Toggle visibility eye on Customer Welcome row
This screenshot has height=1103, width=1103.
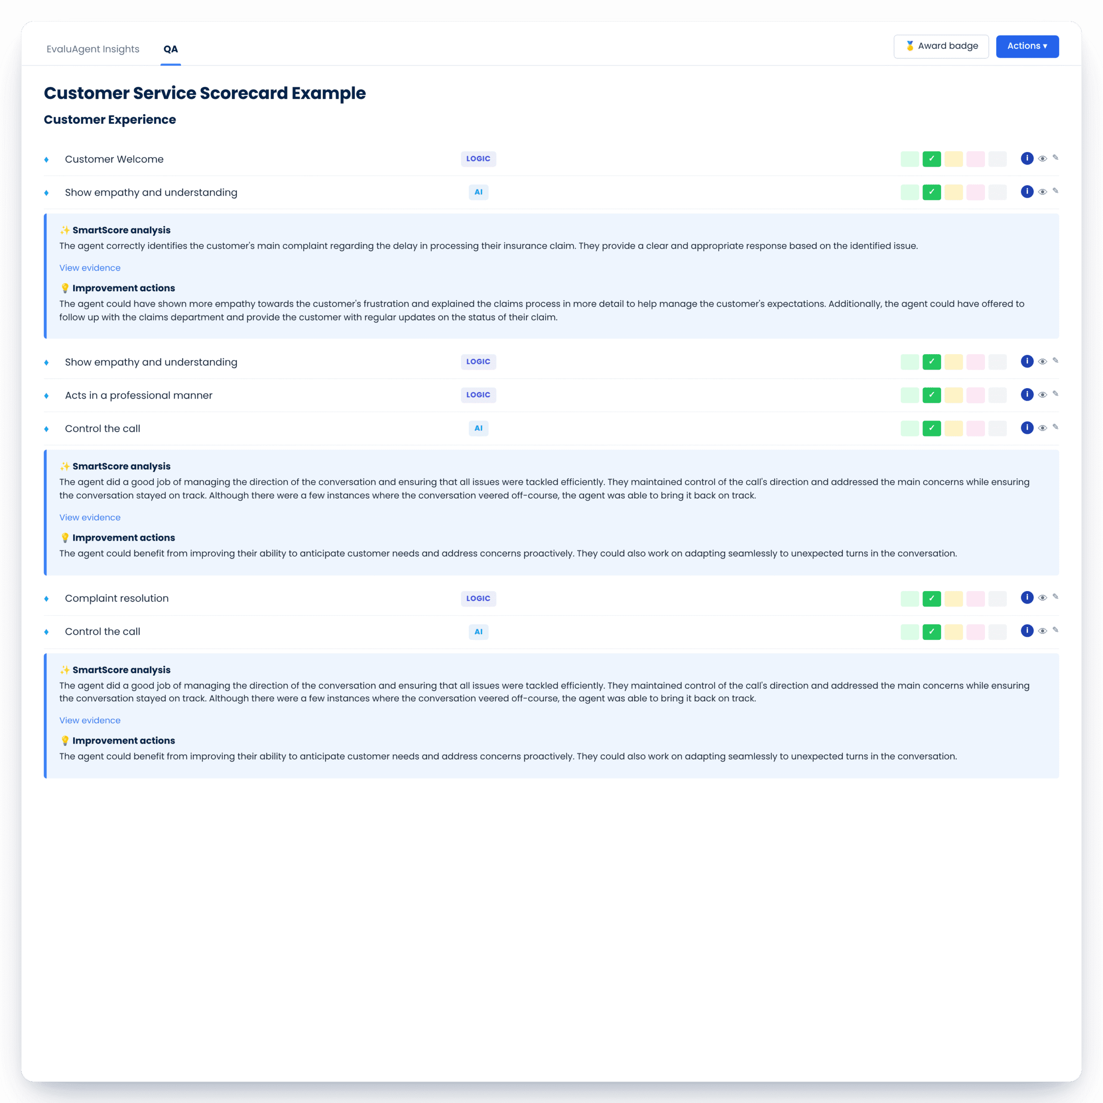[x=1042, y=159]
